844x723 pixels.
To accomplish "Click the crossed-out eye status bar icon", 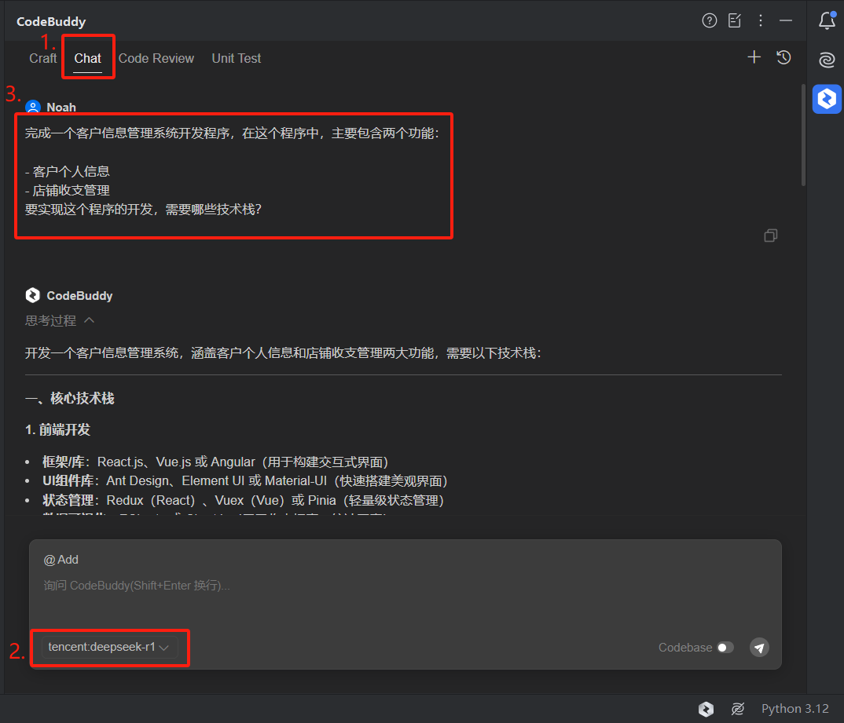I will [x=737, y=709].
